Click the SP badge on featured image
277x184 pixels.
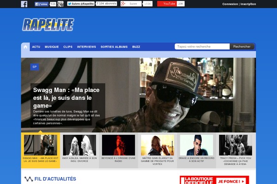pyautogui.click(x=35, y=67)
